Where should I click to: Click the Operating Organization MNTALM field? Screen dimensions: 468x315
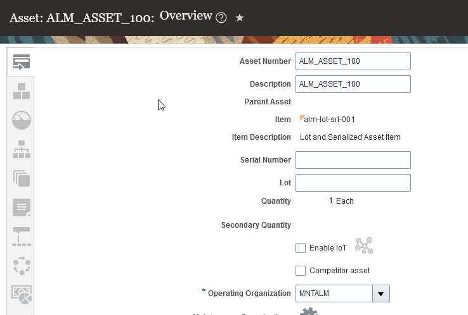pyautogui.click(x=334, y=293)
